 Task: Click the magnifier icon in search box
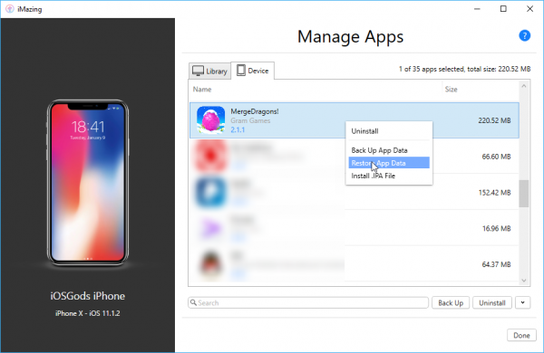tap(194, 302)
